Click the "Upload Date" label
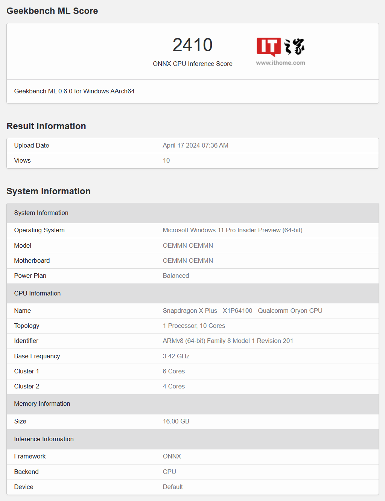 [32, 146]
